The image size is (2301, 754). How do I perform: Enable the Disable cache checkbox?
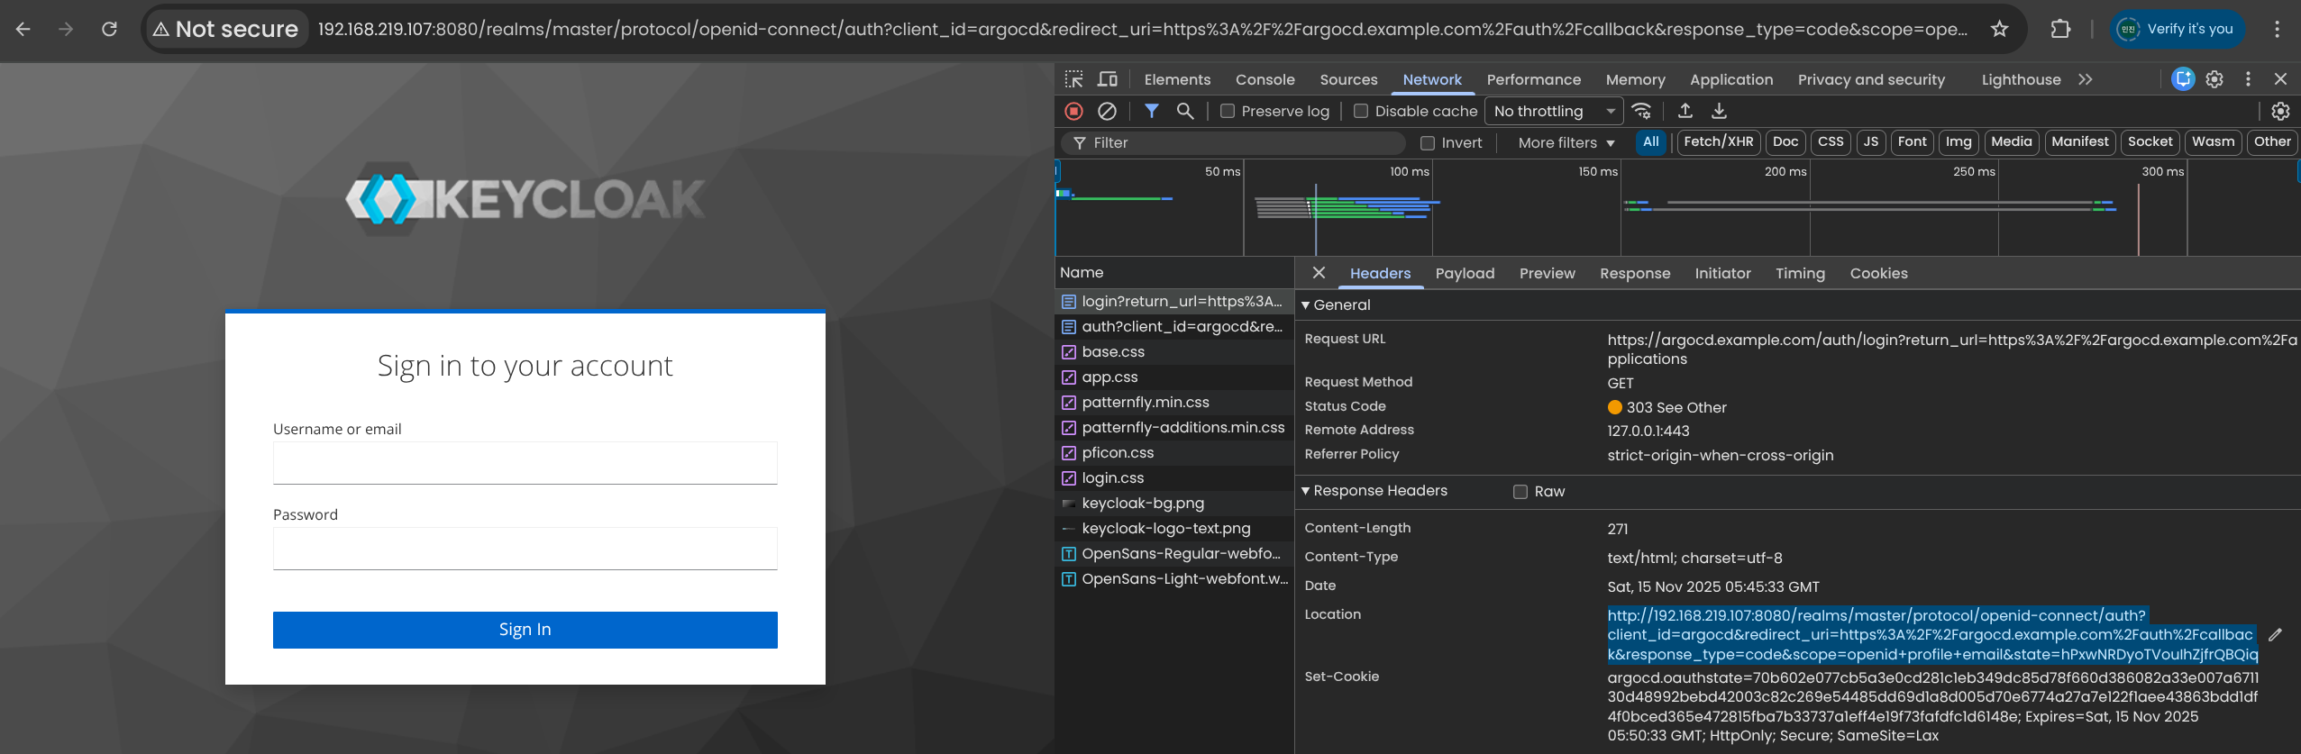click(x=1361, y=111)
